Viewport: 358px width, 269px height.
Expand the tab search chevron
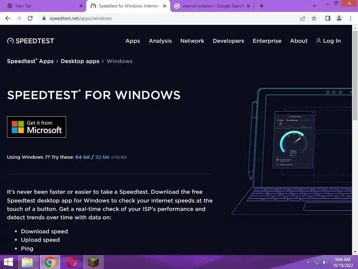click(x=314, y=6)
